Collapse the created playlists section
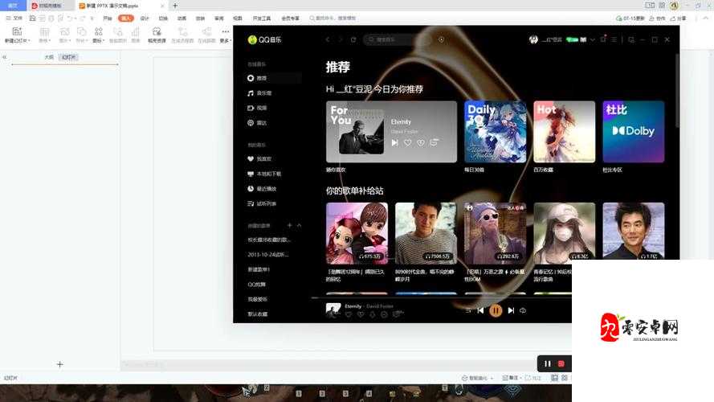Screen dimensions: 714x402 tap(300, 225)
